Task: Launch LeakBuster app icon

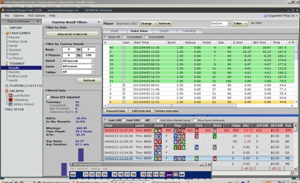Action: 10,96
